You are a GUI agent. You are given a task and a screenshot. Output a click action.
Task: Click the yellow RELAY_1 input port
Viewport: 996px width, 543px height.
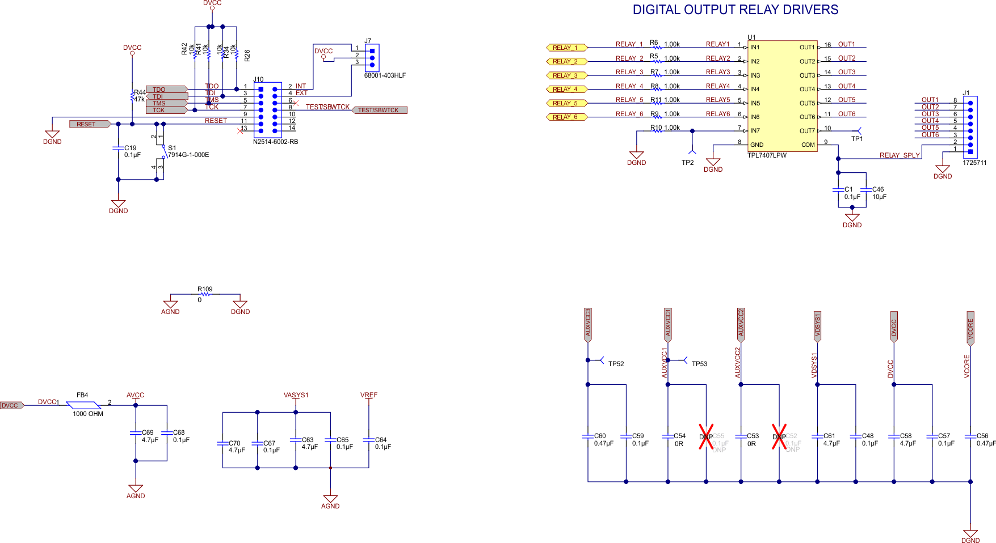click(567, 48)
